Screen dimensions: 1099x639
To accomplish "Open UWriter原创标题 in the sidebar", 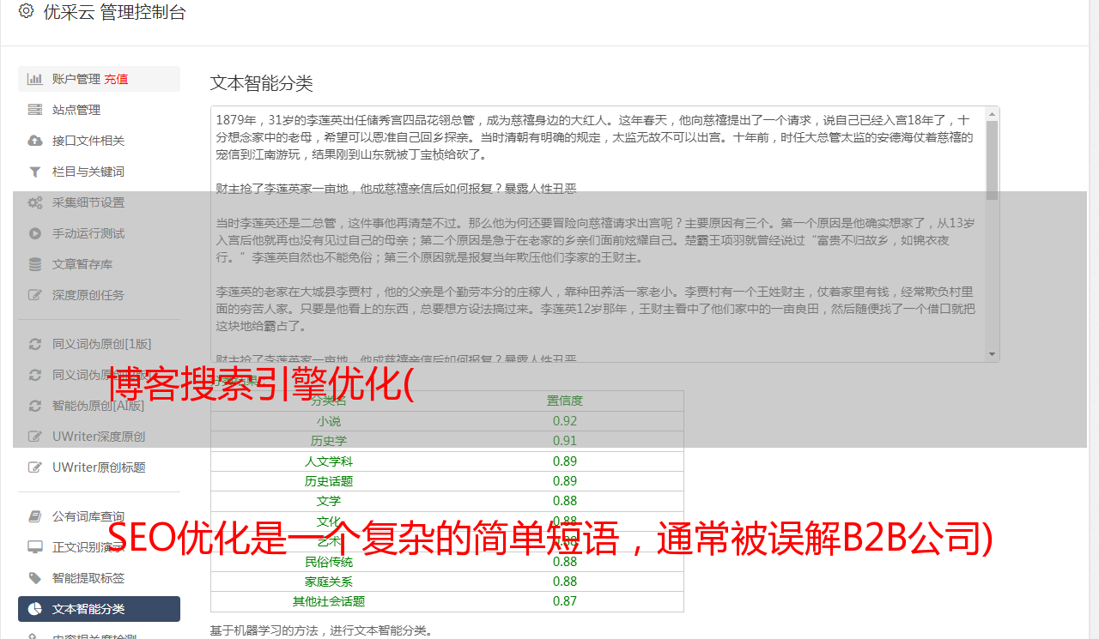I will 99,467.
